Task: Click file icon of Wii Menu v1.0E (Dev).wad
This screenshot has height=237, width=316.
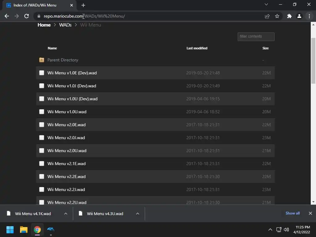Action: click(x=42, y=73)
